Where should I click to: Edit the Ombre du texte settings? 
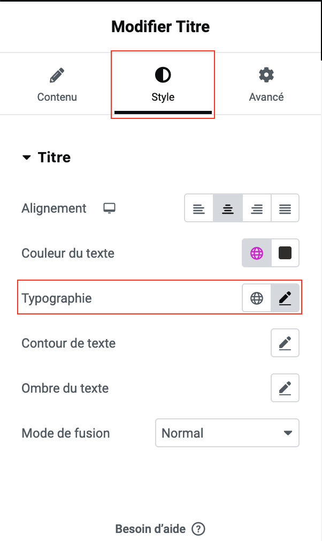285,388
